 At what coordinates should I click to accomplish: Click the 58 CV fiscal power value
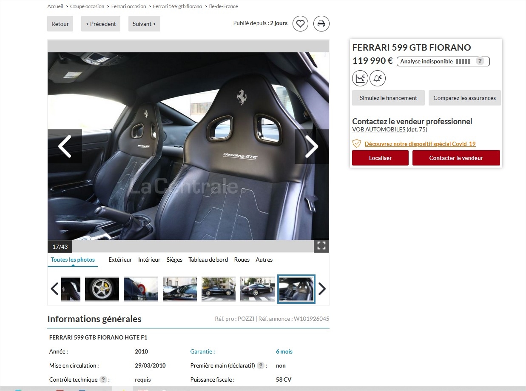click(284, 380)
